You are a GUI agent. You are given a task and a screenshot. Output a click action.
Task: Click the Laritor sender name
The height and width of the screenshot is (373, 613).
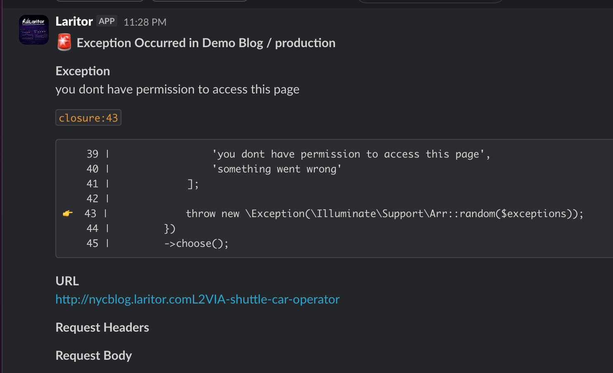pyautogui.click(x=74, y=21)
